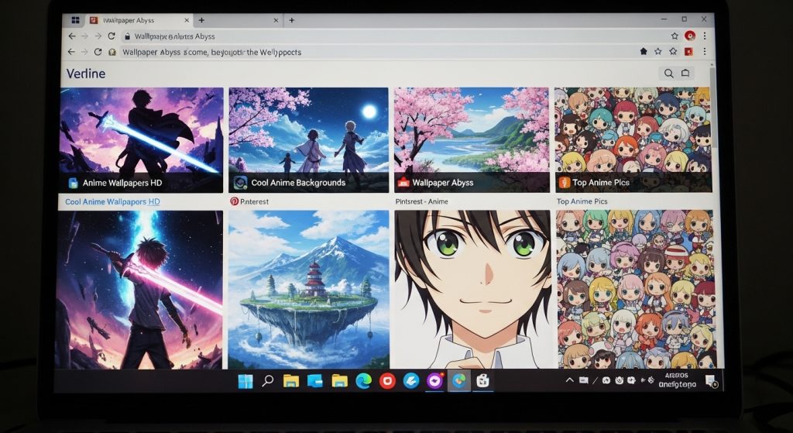
Task: Launch Microsoft Edge from the taskbar
Action: 363,381
